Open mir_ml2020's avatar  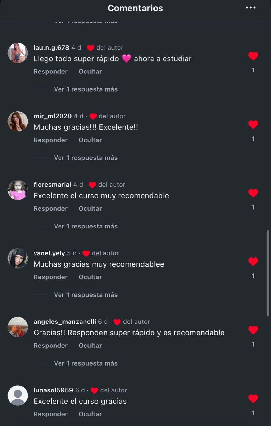click(x=18, y=121)
